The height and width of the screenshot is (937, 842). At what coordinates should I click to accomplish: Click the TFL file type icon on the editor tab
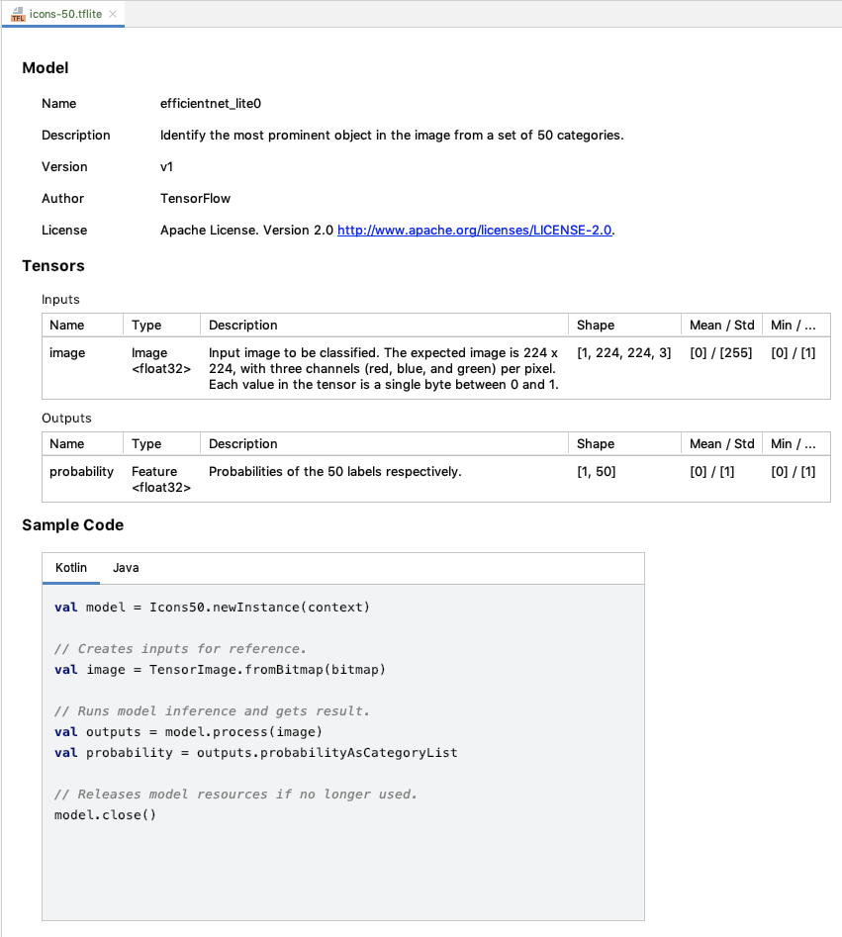tap(17, 15)
